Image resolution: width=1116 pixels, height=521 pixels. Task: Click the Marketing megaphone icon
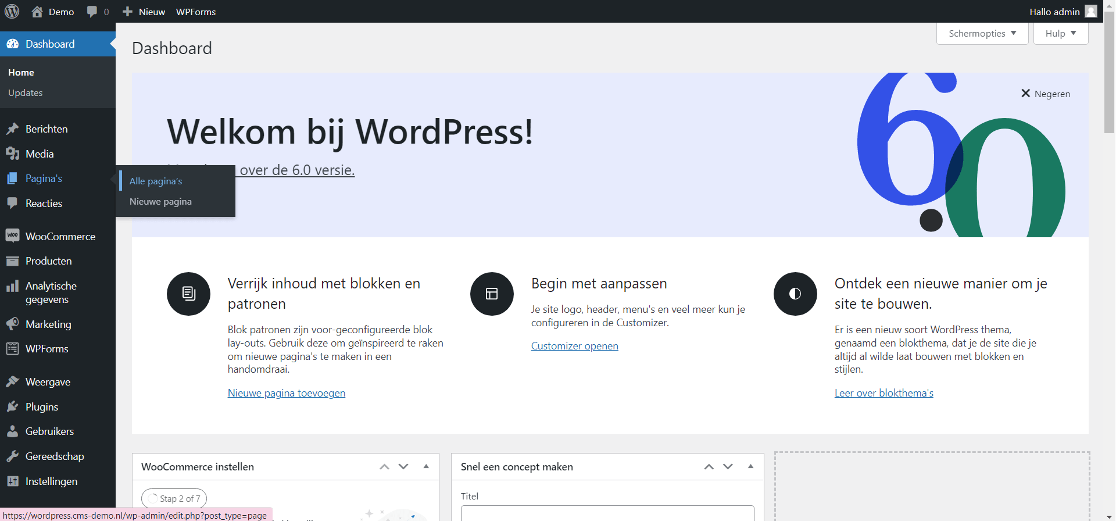pos(13,324)
